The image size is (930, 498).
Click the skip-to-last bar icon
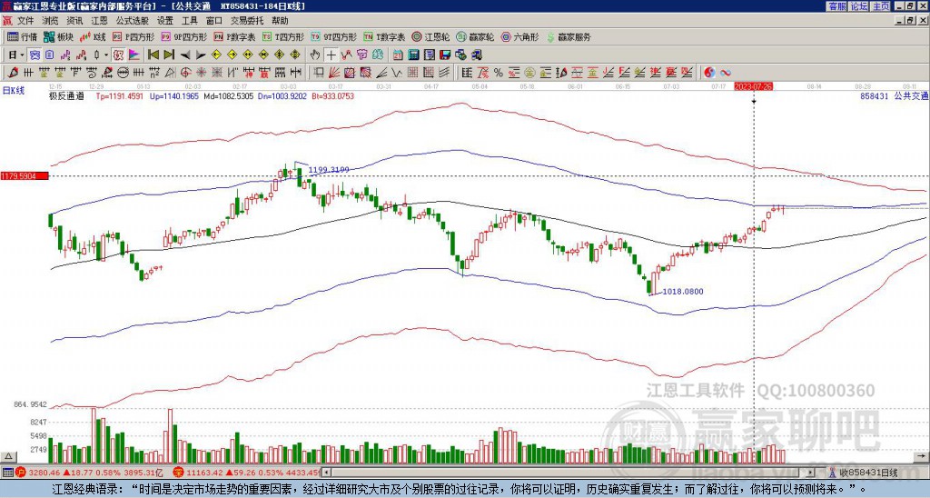point(169,55)
